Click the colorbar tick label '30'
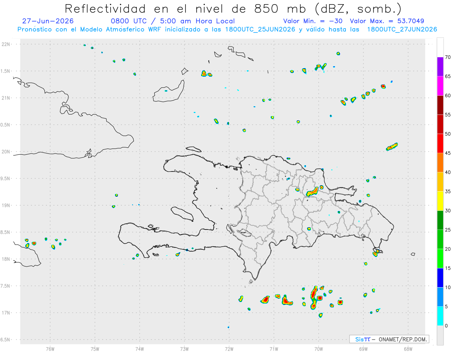Screen dimensions: 458x354 448,211
